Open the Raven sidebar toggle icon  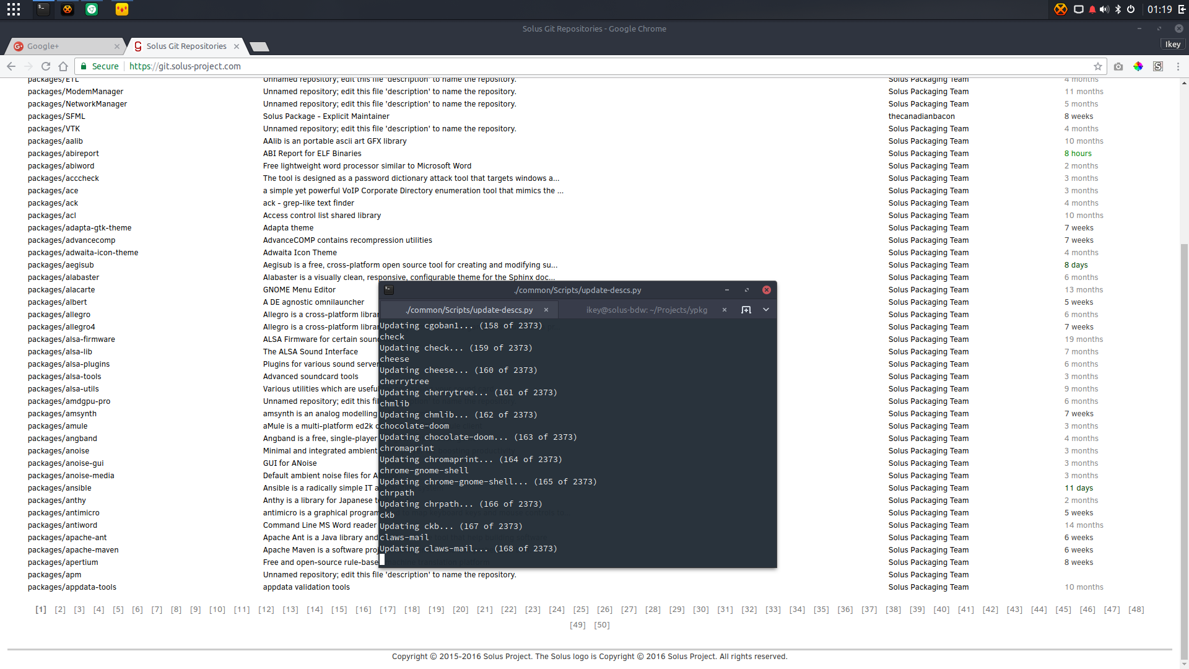[1182, 9]
